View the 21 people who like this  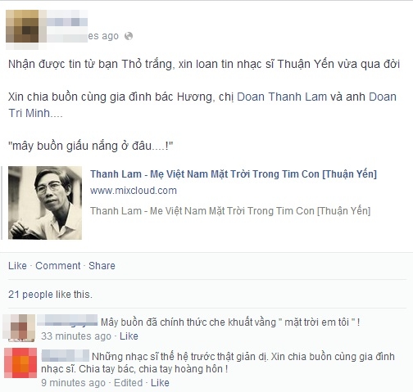click(50, 295)
